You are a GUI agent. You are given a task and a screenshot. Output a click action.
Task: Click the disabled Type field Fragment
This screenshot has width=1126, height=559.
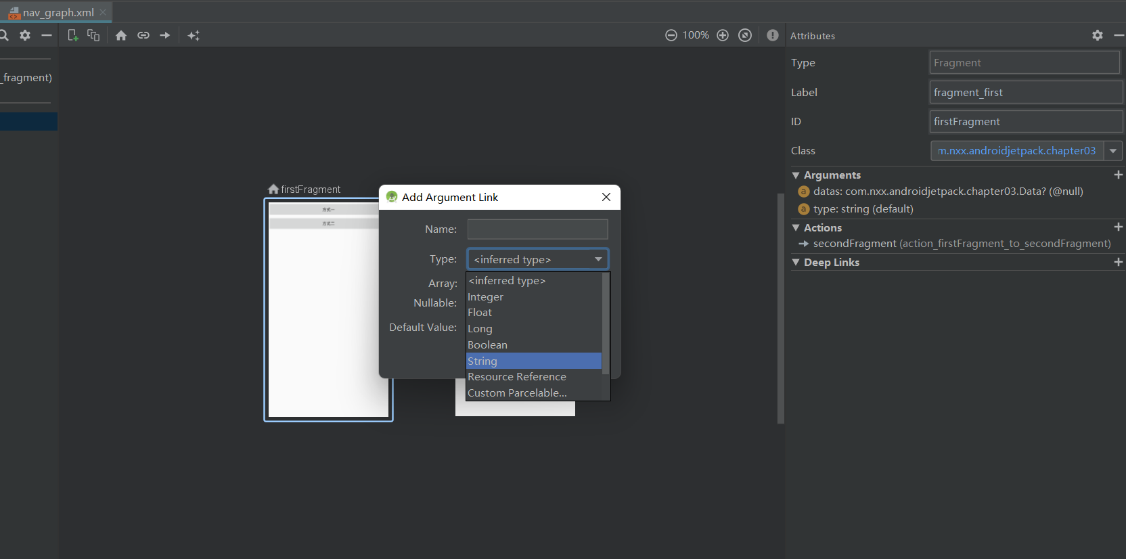tap(1024, 62)
